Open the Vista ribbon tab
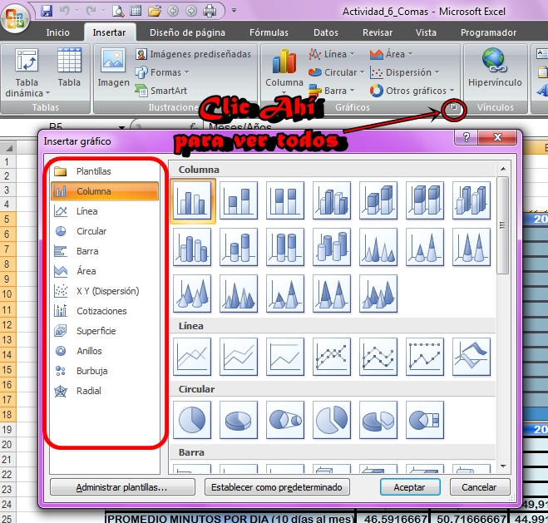This screenshot has width=548, height=523. pyautogui.click(x=426, y=32)
